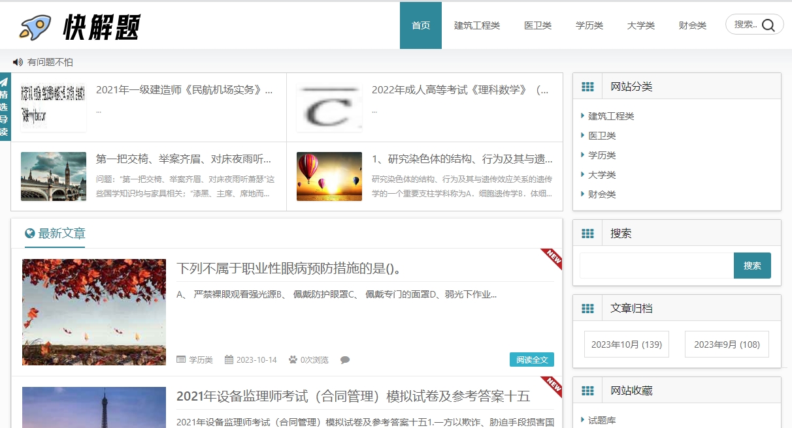Click the paw views icon beside 0次浏览
Screen dimensions: 792x428
pos(293,359)
